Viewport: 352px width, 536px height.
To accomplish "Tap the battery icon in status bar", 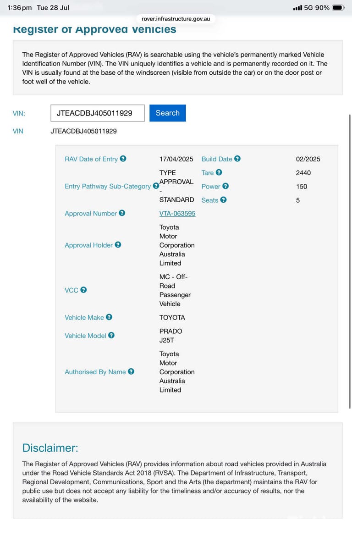I will coord(338,7).
